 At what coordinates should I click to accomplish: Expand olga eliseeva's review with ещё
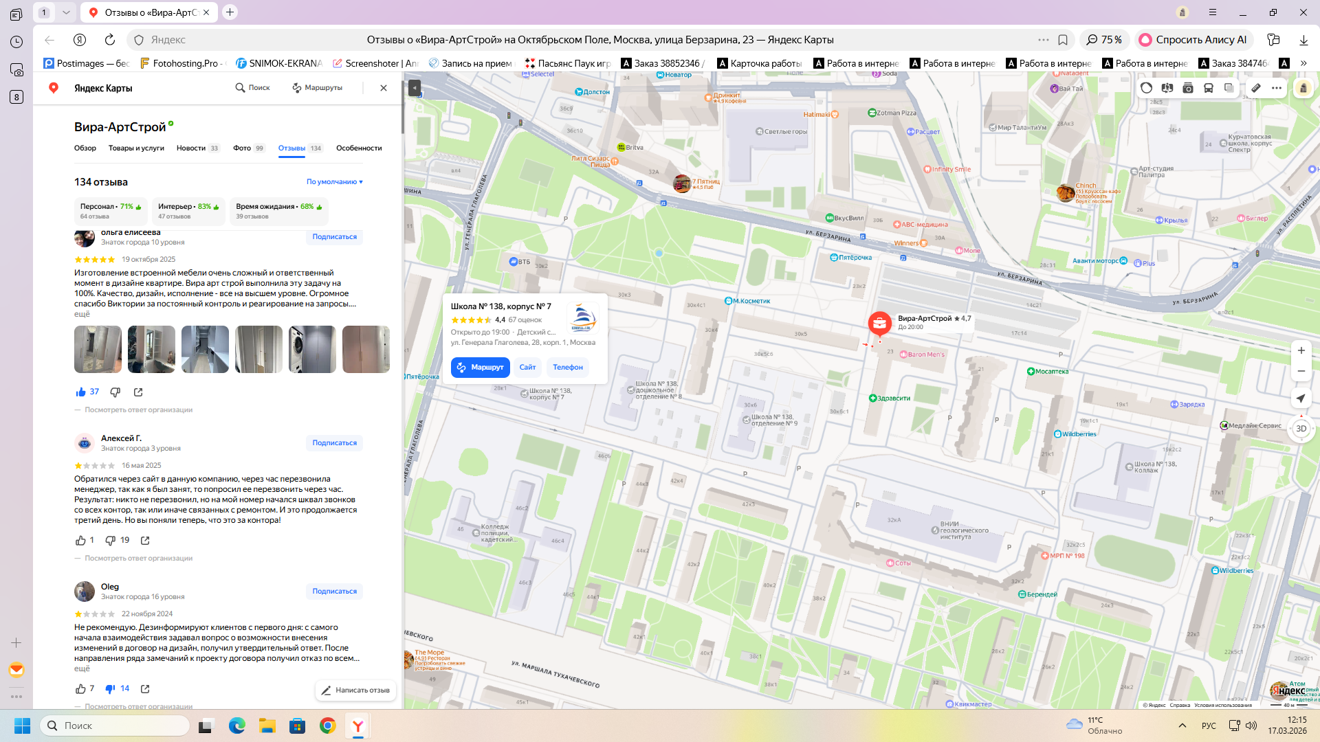click(x=82, y=314)
